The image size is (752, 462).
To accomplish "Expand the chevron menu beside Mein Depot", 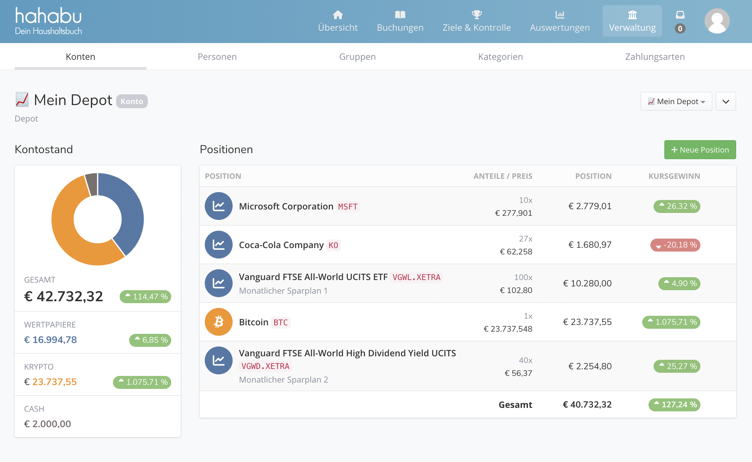I will pos(726,101).
